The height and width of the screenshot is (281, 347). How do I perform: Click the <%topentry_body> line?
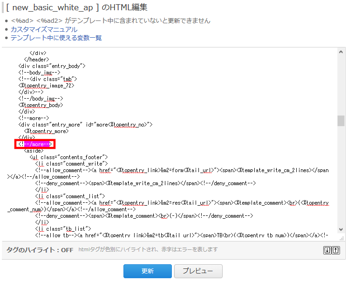pyautogui.click(x=41, y=105)
